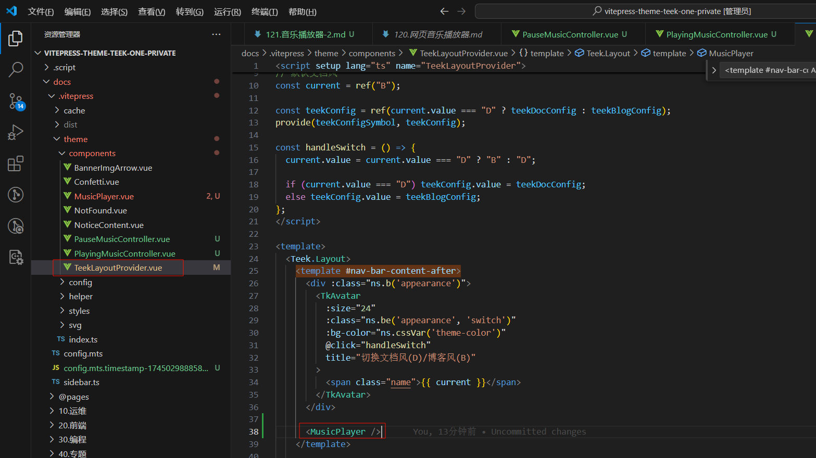Expand the dist folder

pyautogui.click(x=57, y=124)
